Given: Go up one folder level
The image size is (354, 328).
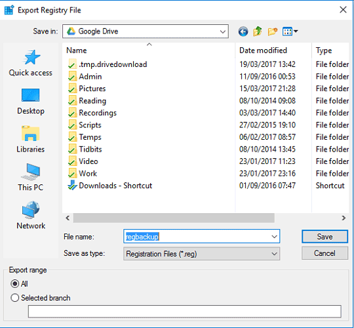Looking at the screenshot, I should (258, 31).
